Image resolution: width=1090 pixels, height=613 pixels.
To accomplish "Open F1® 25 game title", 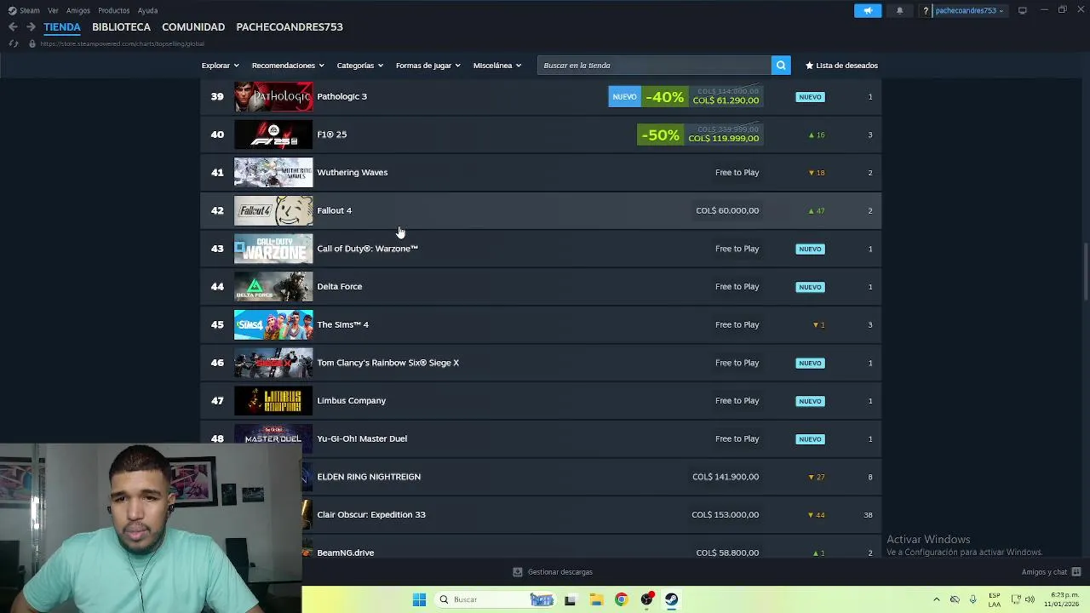I will tap(331, 135).
